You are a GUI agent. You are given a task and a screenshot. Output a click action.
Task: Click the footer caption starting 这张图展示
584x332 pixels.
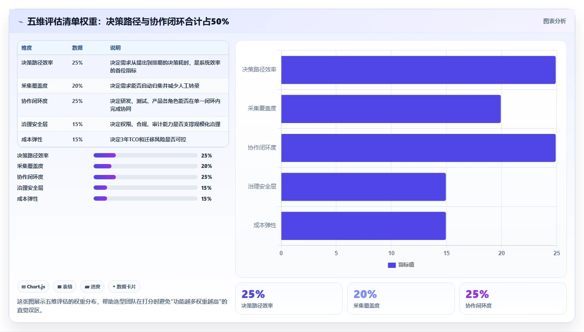pos(122,306)
